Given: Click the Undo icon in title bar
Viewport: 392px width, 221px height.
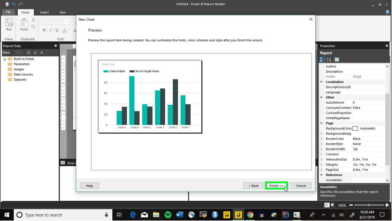Looking at the screenshot, I should [14, 4].
